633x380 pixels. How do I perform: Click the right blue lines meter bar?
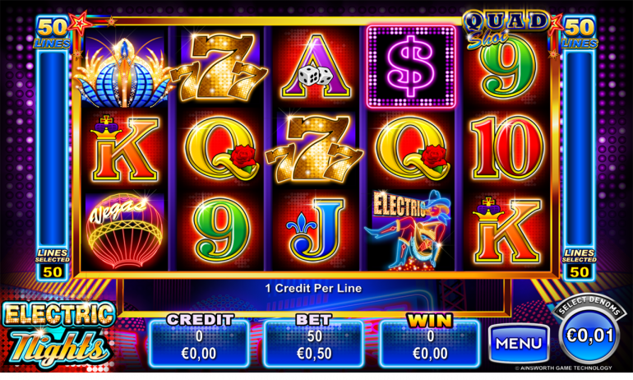click(x=580, y=148)
